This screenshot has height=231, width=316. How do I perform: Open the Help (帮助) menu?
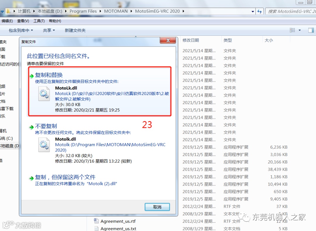[x=55, y=21]
